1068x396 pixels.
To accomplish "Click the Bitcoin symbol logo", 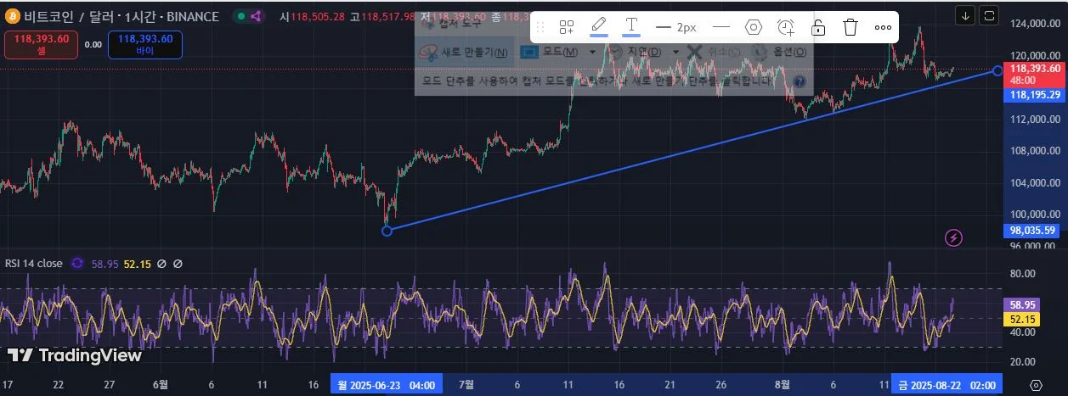I will tap(14, 16).
